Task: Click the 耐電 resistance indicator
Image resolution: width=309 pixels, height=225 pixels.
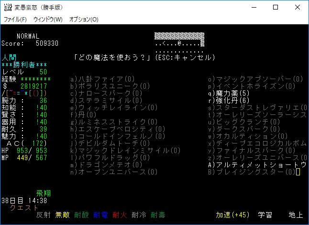Action: click(100, 215)
